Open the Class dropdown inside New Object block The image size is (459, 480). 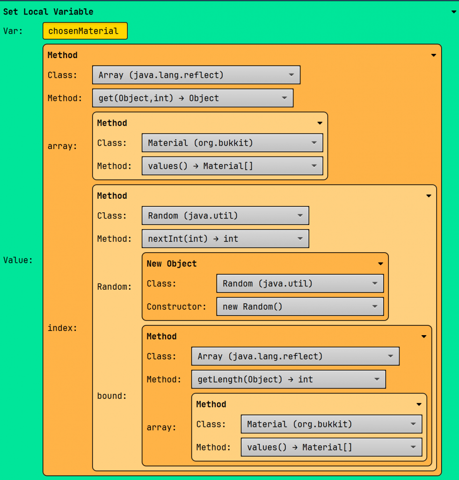pos(299,284)
